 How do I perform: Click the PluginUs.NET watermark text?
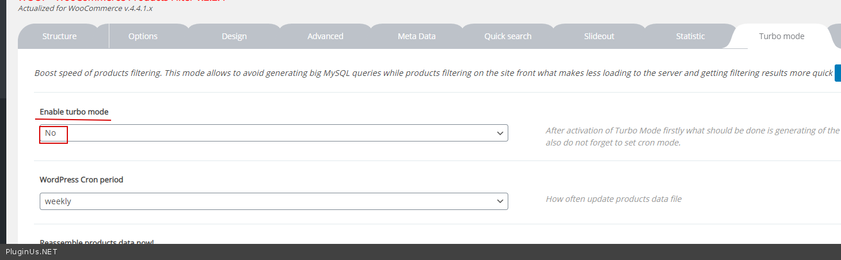pyautogui.click(x=31, y=252)
